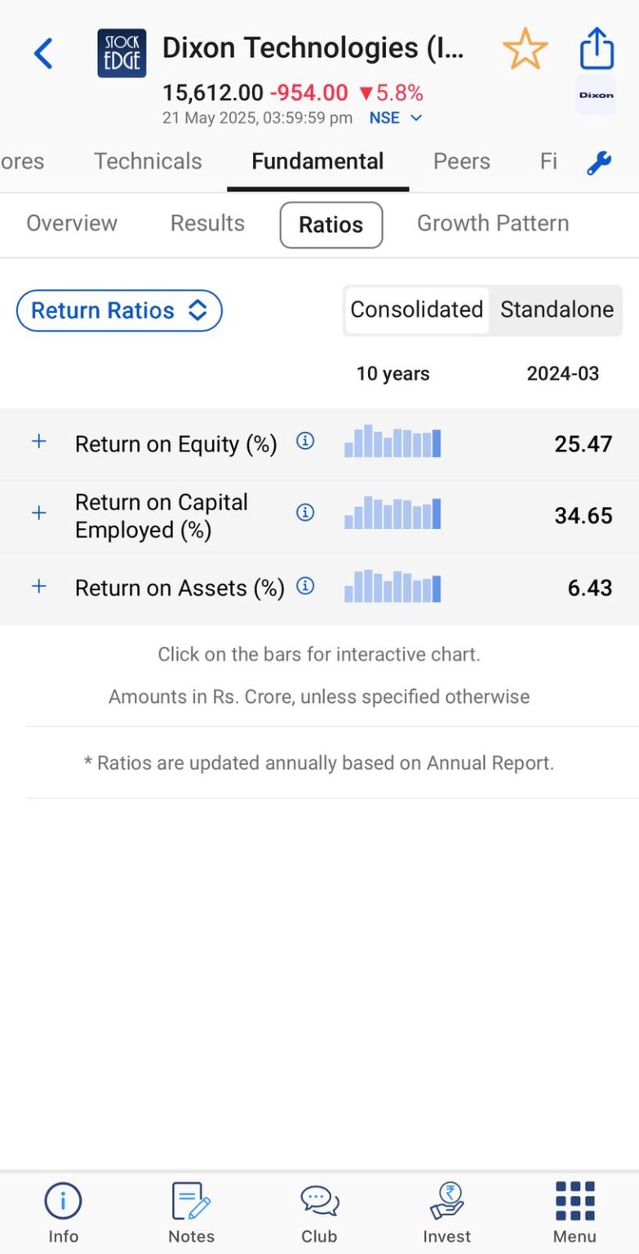The image size is (639, 1254).
Task: Expand the Return on Equity row
Action: pos(38,442)
